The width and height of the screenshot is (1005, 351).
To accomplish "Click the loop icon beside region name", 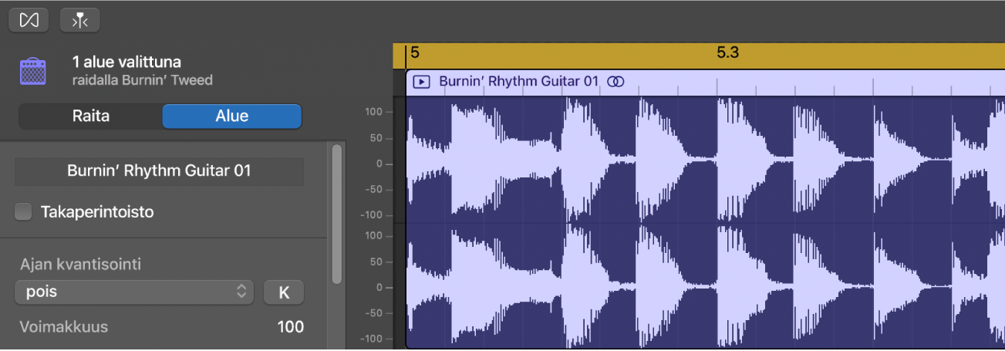I will click(x=615, y=81).
